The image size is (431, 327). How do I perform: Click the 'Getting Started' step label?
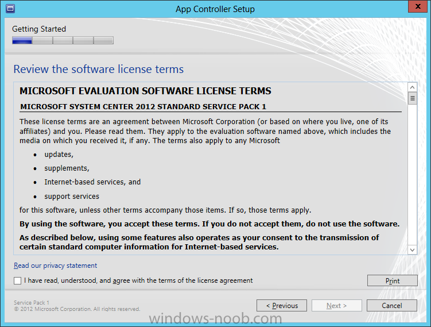39,29
